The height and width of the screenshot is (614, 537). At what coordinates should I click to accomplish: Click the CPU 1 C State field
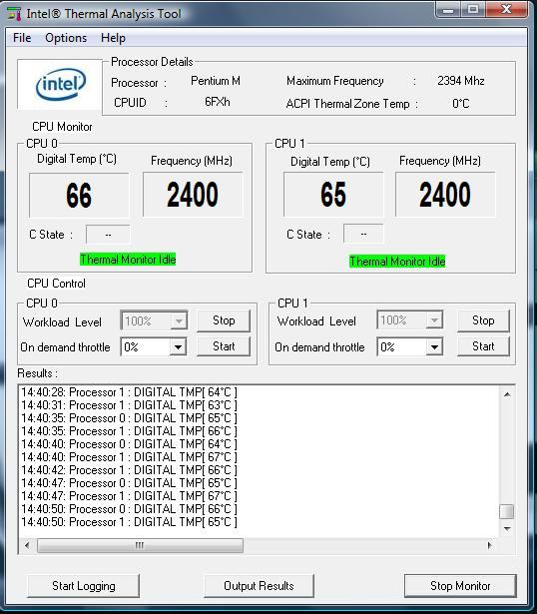pos(363,234)
